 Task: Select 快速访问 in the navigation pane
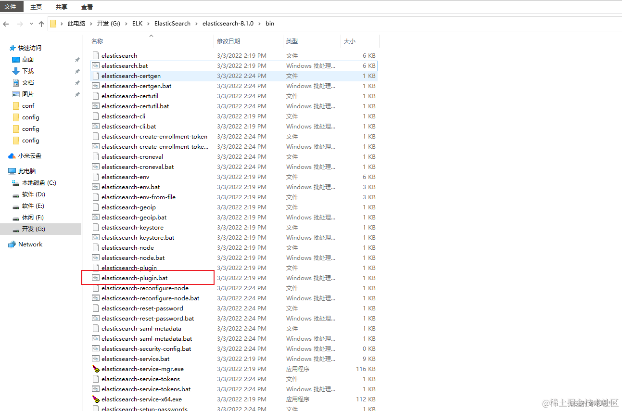[30, 48]
